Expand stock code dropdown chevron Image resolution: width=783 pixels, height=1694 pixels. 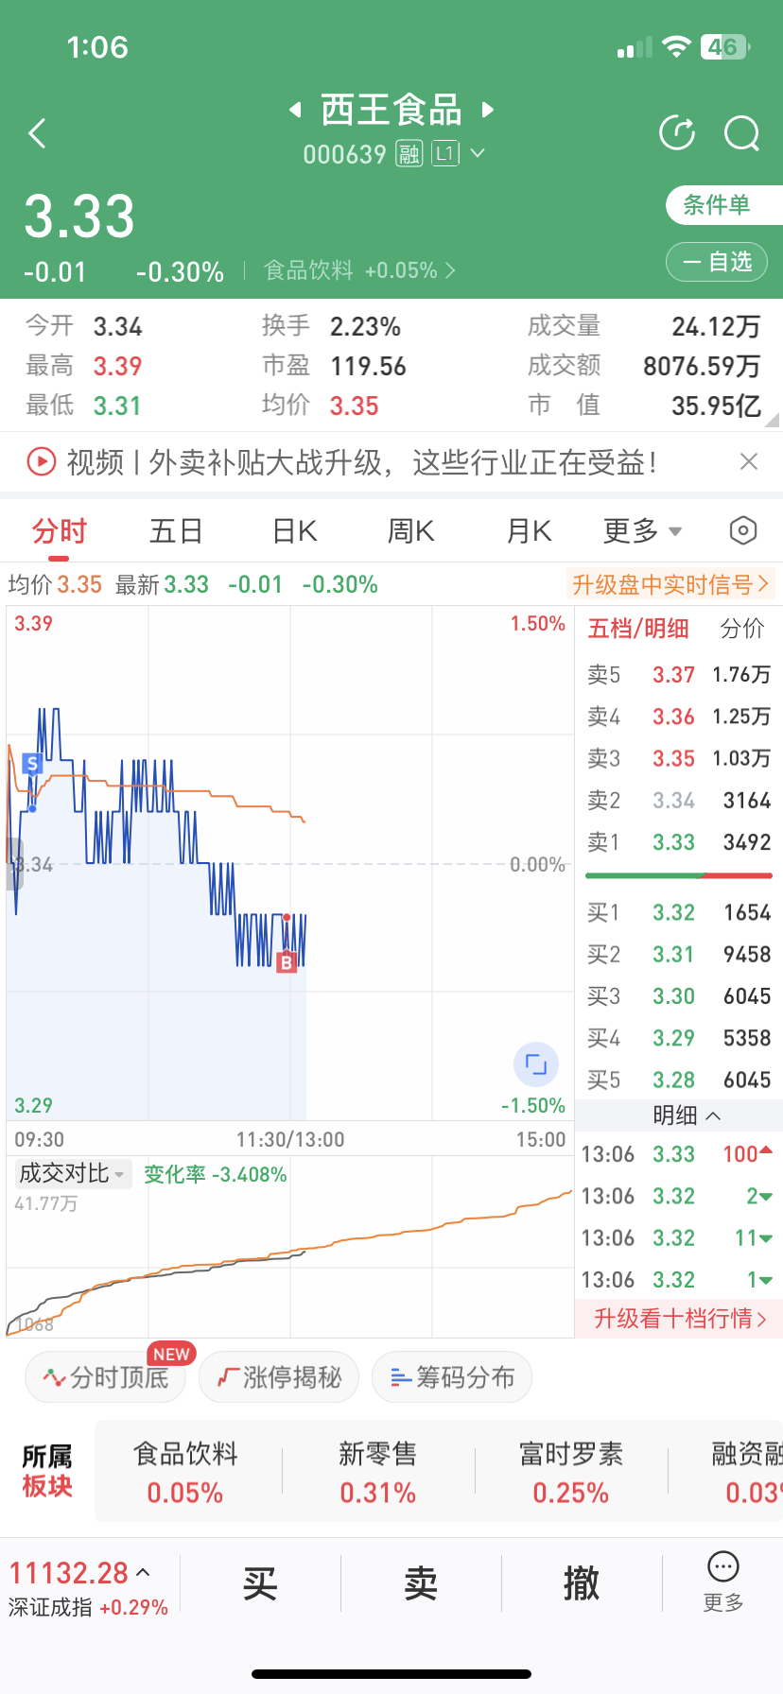tap(478, 153)
